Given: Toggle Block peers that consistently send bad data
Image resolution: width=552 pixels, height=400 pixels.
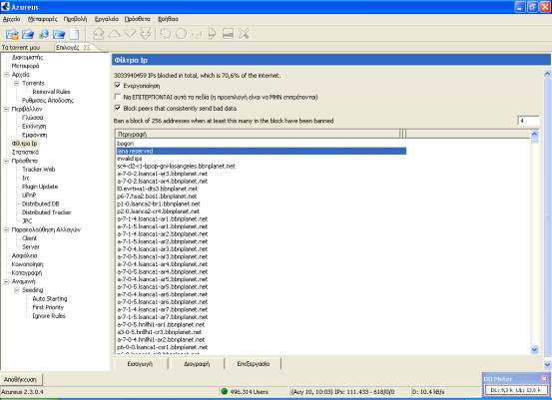Looking at the screenshot, I should click(x=118, y=108).
